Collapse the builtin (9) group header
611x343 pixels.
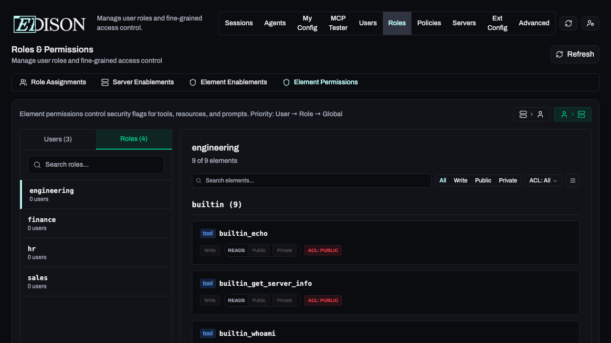tap(217, 204)
